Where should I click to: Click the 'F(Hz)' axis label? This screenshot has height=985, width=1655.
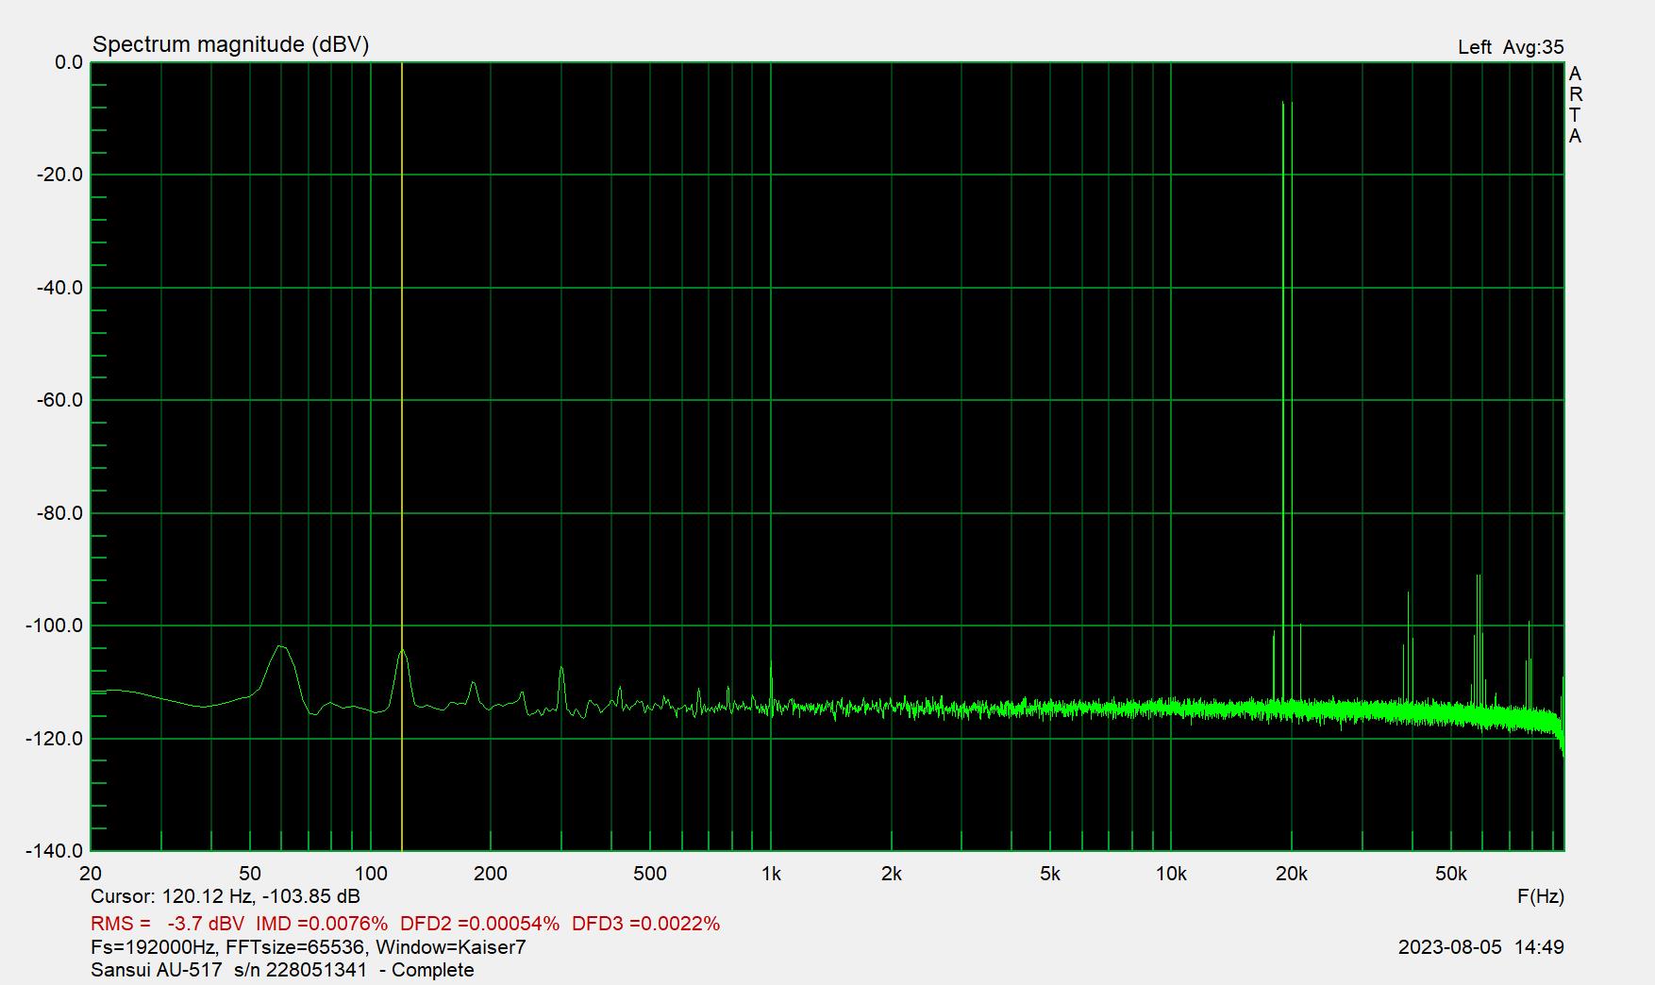click(1541, 896)
